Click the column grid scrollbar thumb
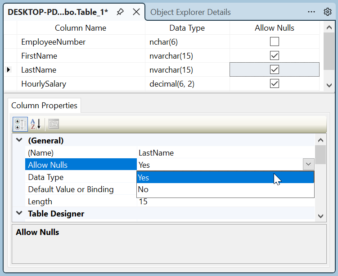The width and height of the screenshot is (338, 276). pos(329,51)
